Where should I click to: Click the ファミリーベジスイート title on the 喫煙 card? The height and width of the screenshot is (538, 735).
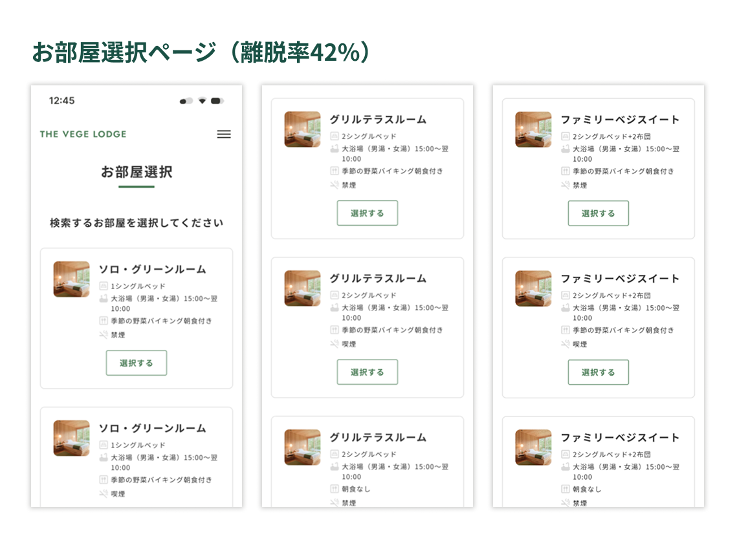point(620,278)
